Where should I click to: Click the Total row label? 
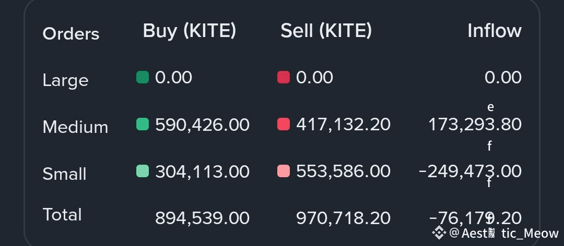(62, 215)
